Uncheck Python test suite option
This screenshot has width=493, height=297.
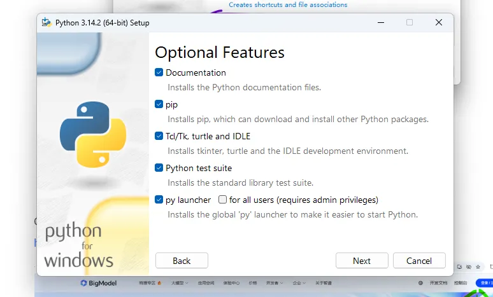[x=159, y=168]
